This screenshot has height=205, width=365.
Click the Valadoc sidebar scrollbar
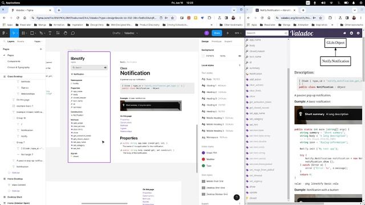click(x=289, y=134)
